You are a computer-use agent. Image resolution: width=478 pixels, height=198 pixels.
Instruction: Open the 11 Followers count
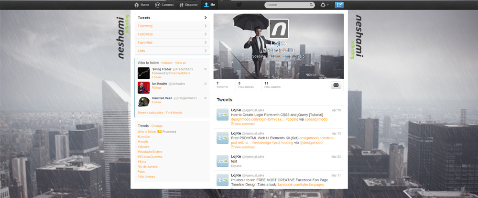click(x=272, y=85)
